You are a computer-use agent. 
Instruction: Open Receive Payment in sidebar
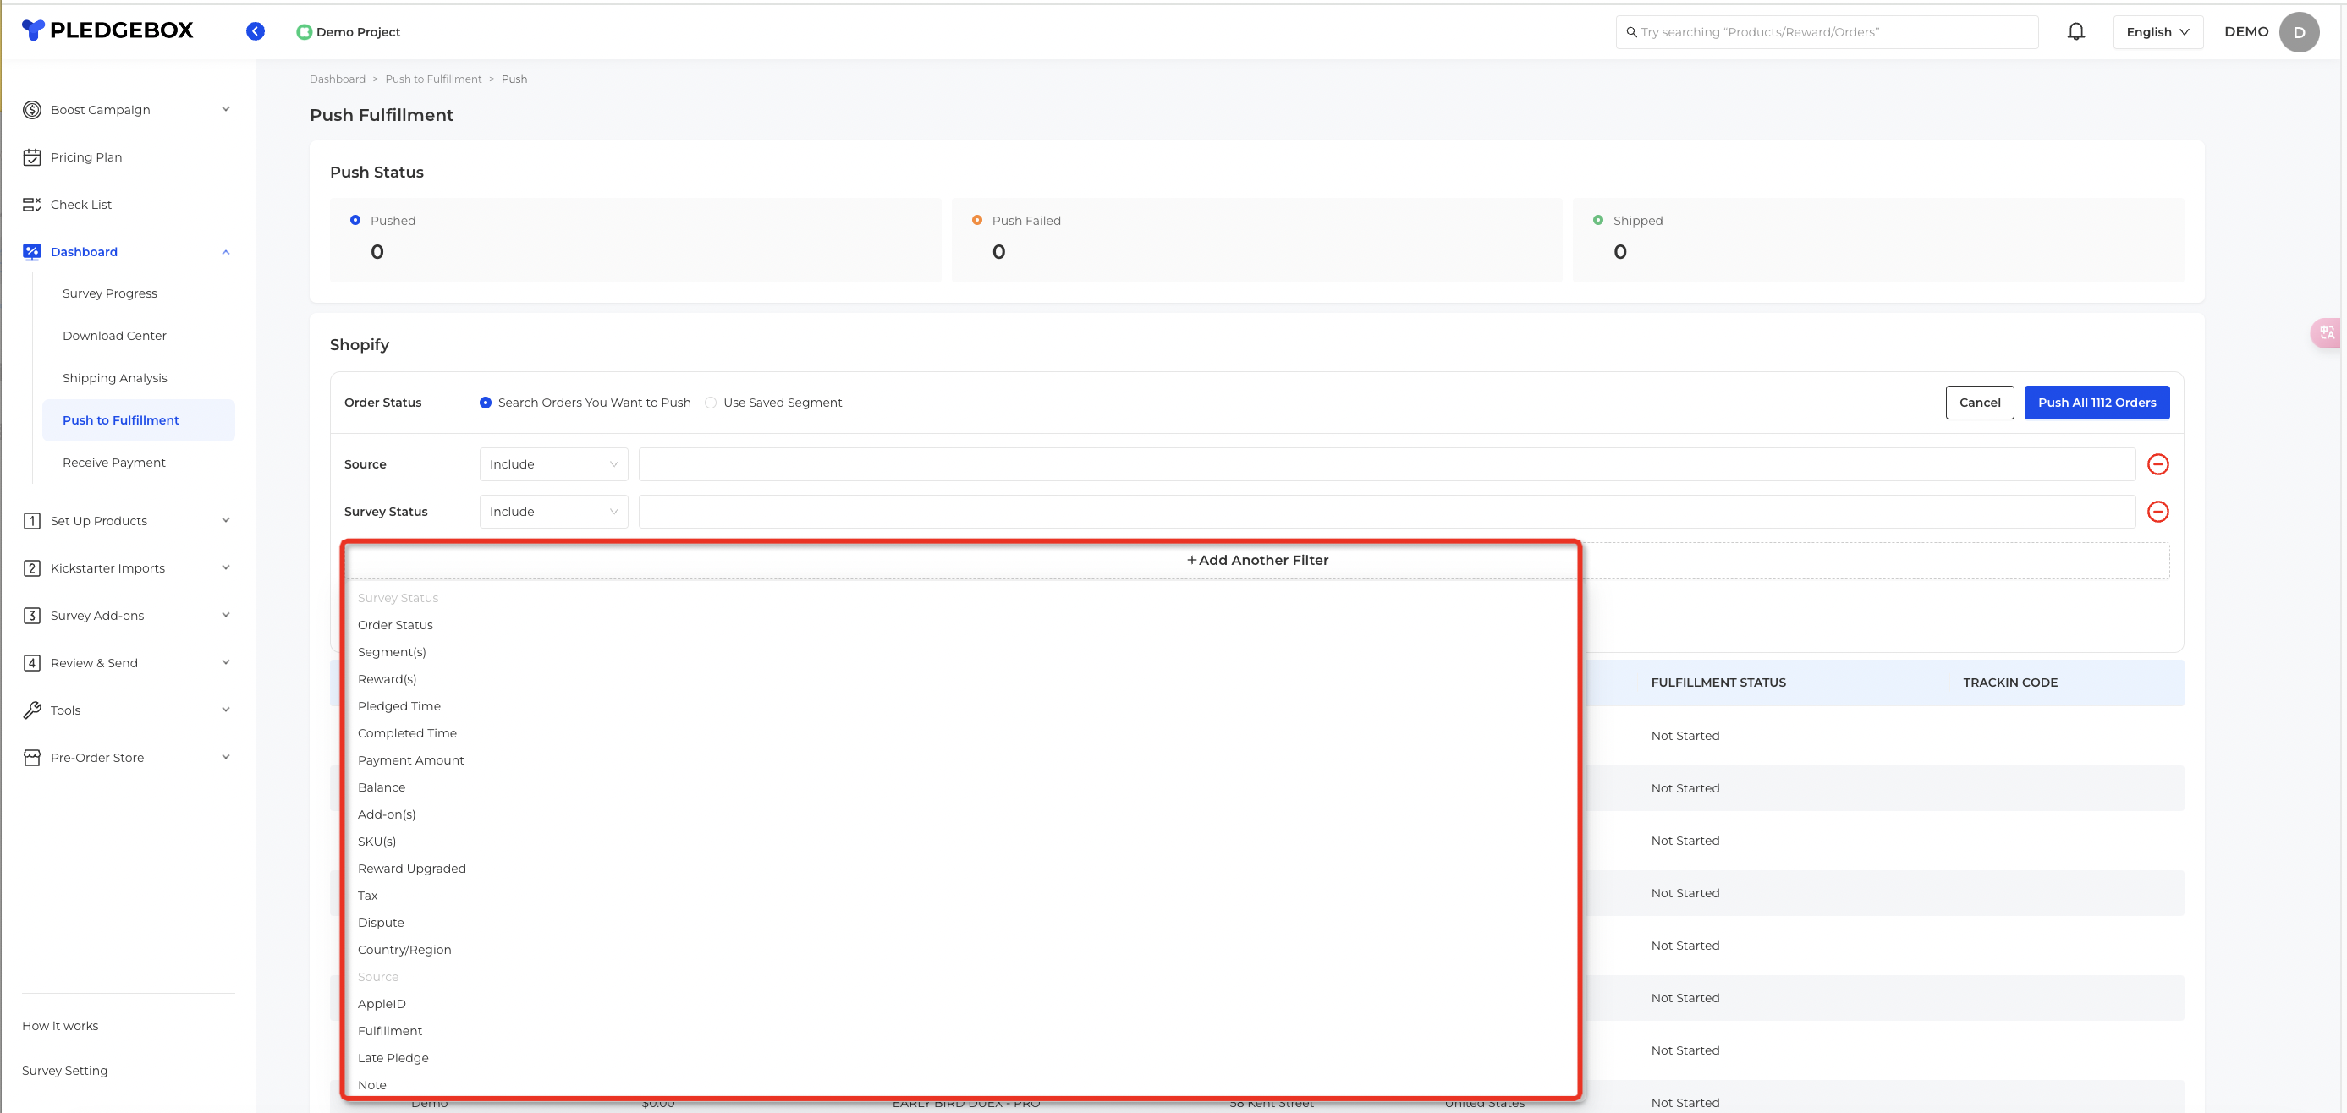tap(114, 463)
